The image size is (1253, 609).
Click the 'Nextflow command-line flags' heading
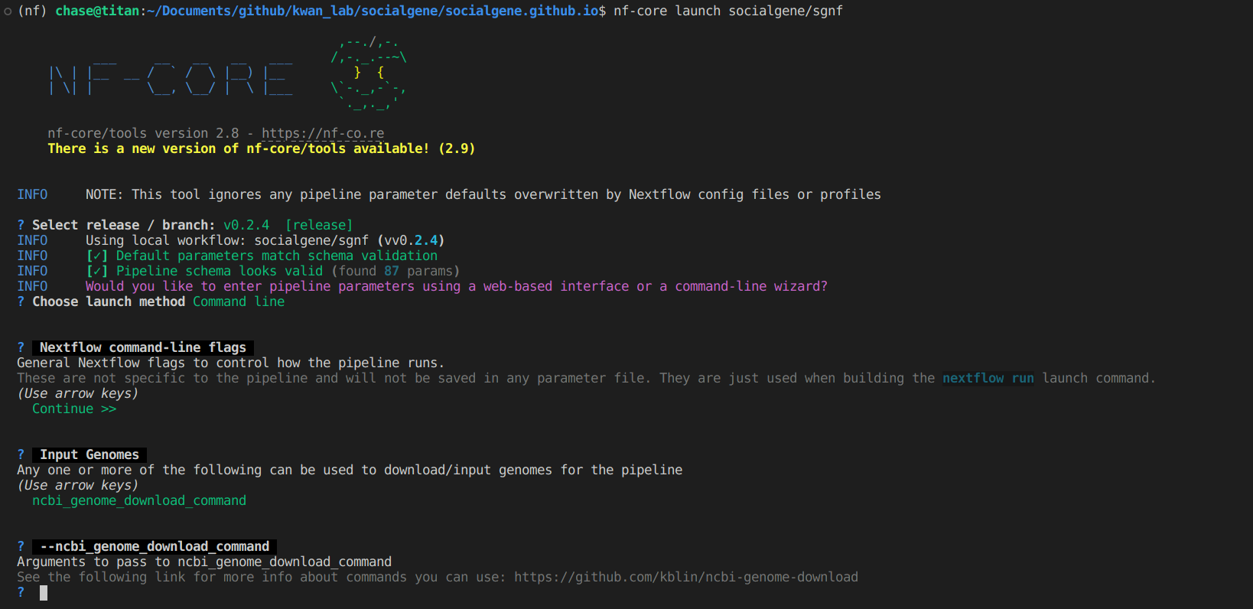click(143, 347)
